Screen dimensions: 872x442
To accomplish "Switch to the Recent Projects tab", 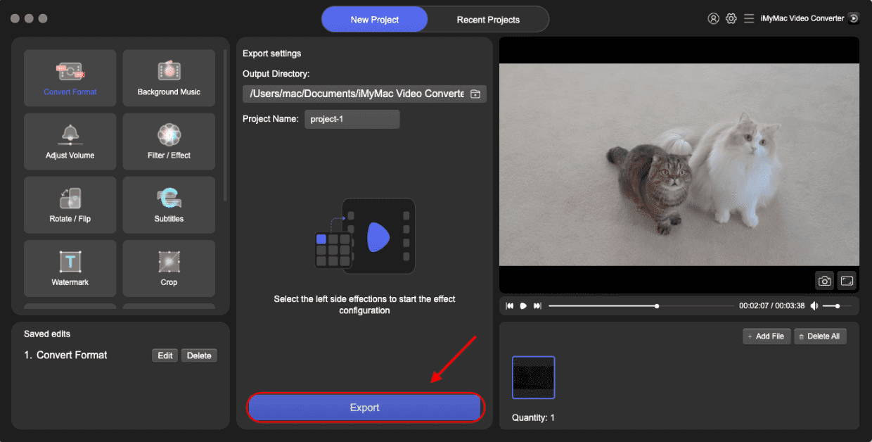I will [x=488, y=20].
